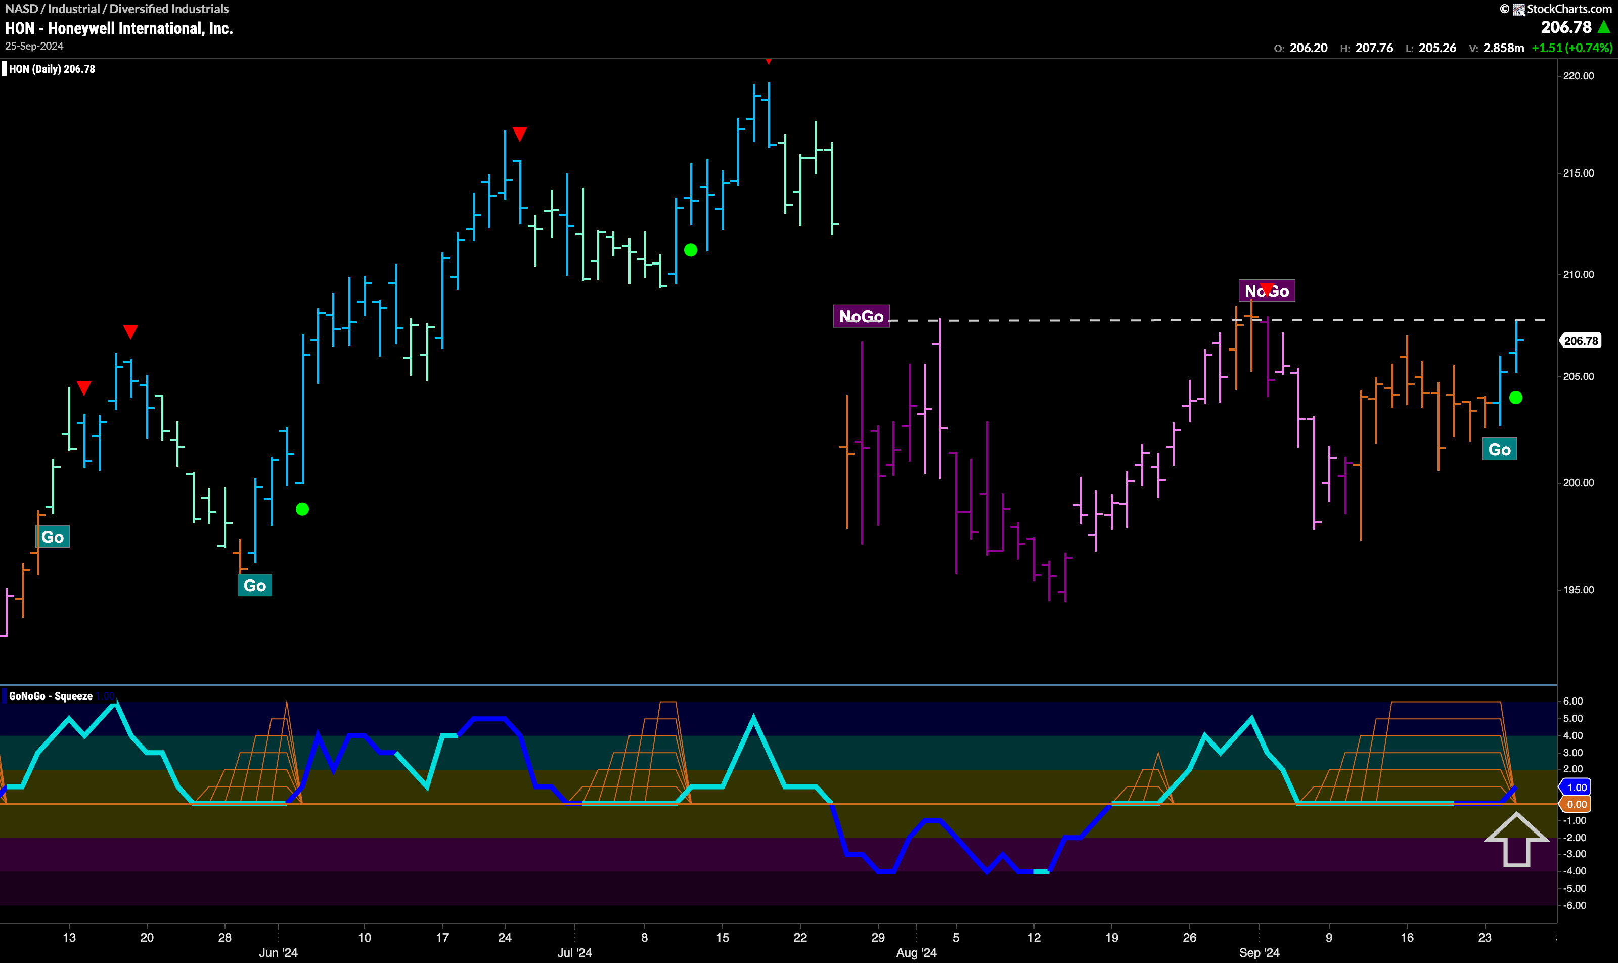Viewport: 1618px width, 963px height.
Task: Click the Aug '24 month axis label
Action: point(916,952)
